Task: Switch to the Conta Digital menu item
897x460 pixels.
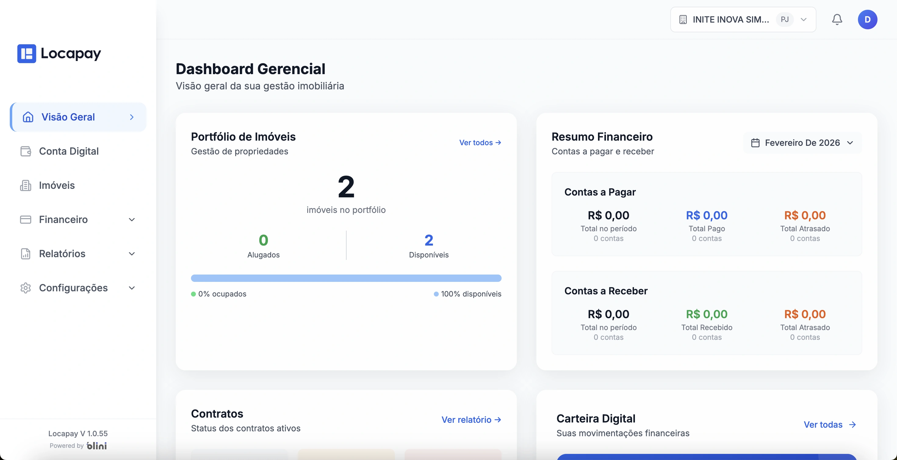Action: pos(69,151)
